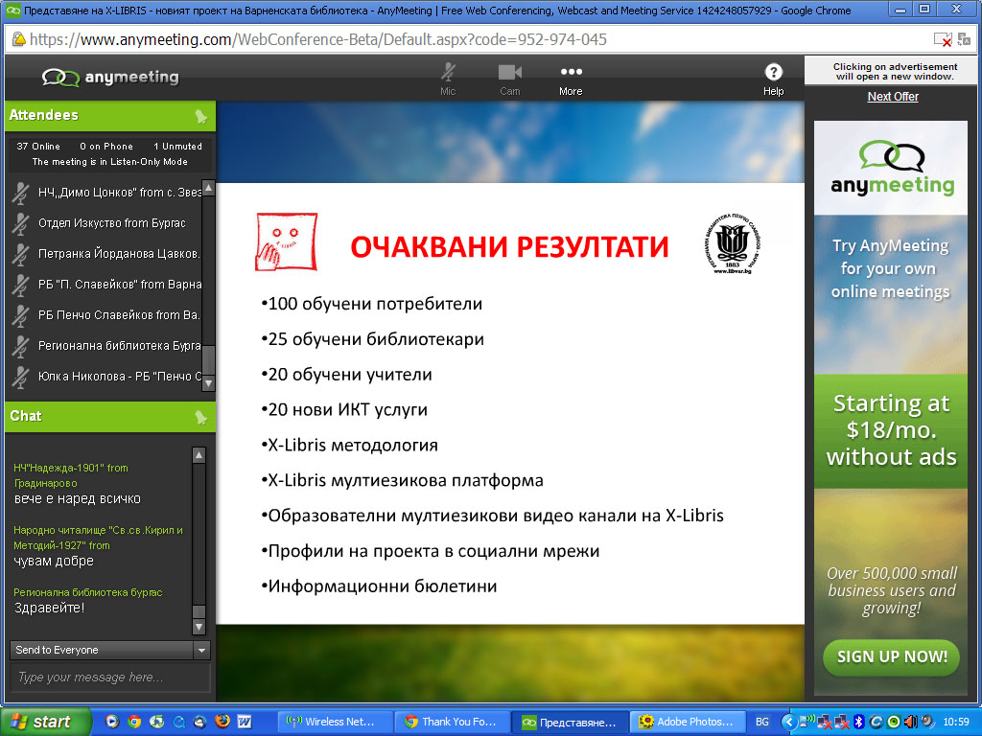This screenshot has width=982, height=736.
Task: Pin the Attendees panel
Action: [201, 116]
